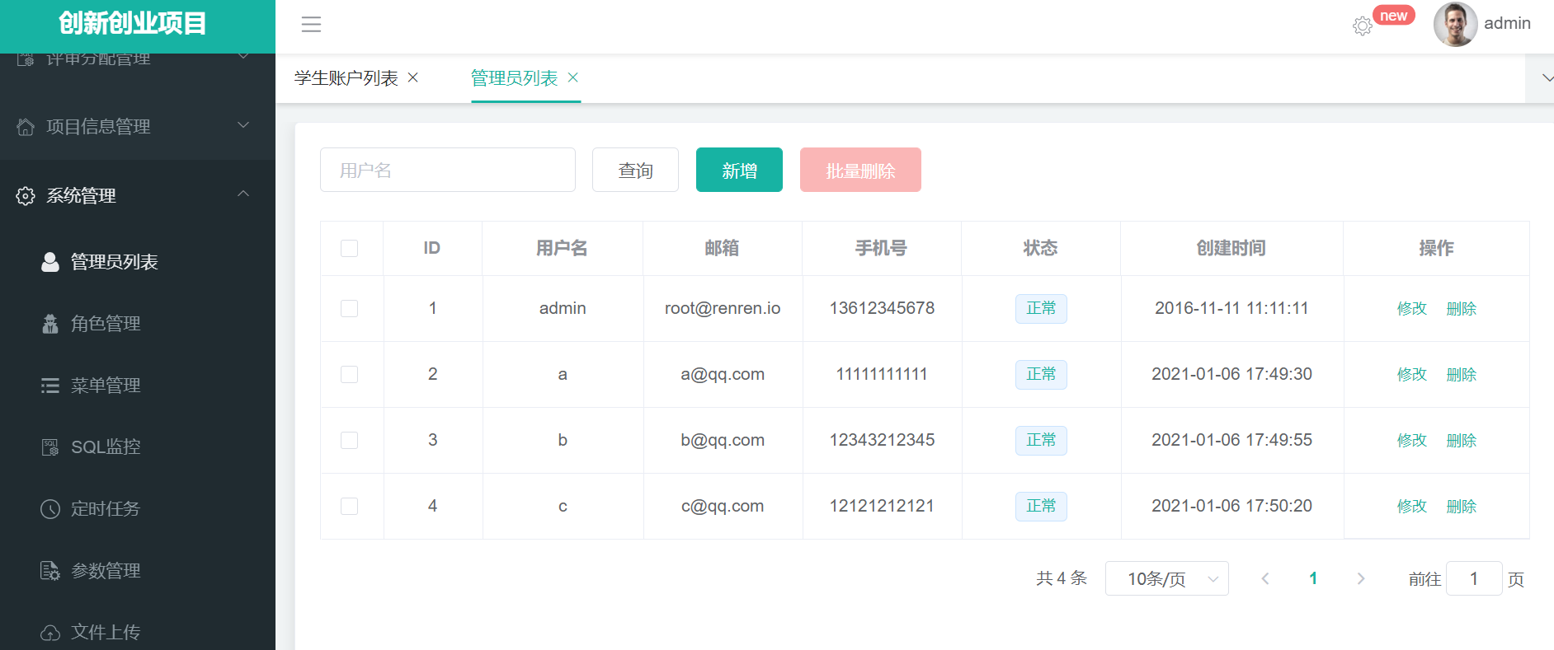Click 删除 for user a row
1554x650 pixels.
click(x=1462, y=374)
